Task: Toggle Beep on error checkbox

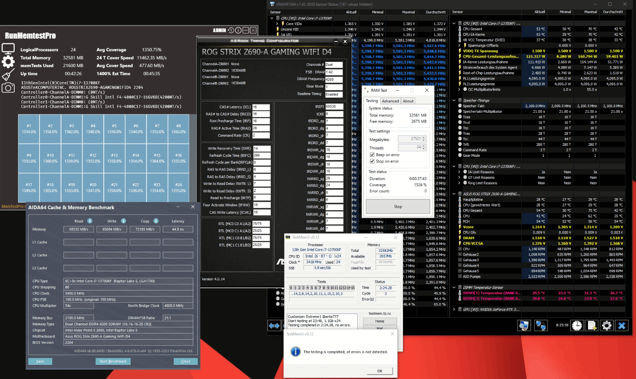Action: coord(372,155)
